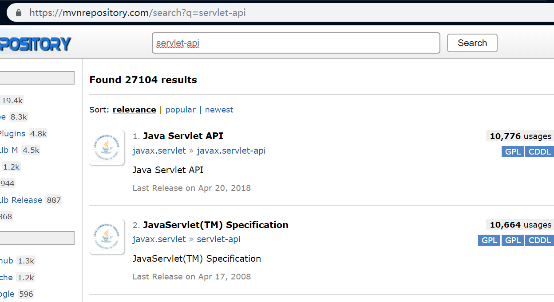554x302 pixels.
Task: Click sidebar entry with 1.2k near 944
Action: [x=11, y=167]
